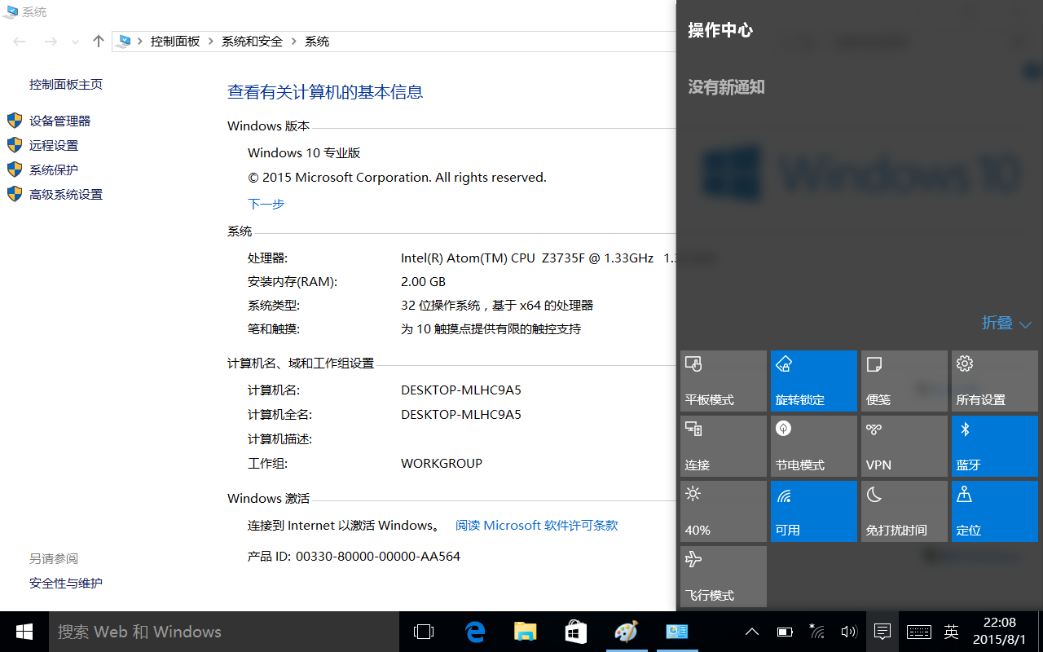The image size is (1043, 652).
Task: Open the 便笺 note tile
Action: pos(904,381)
